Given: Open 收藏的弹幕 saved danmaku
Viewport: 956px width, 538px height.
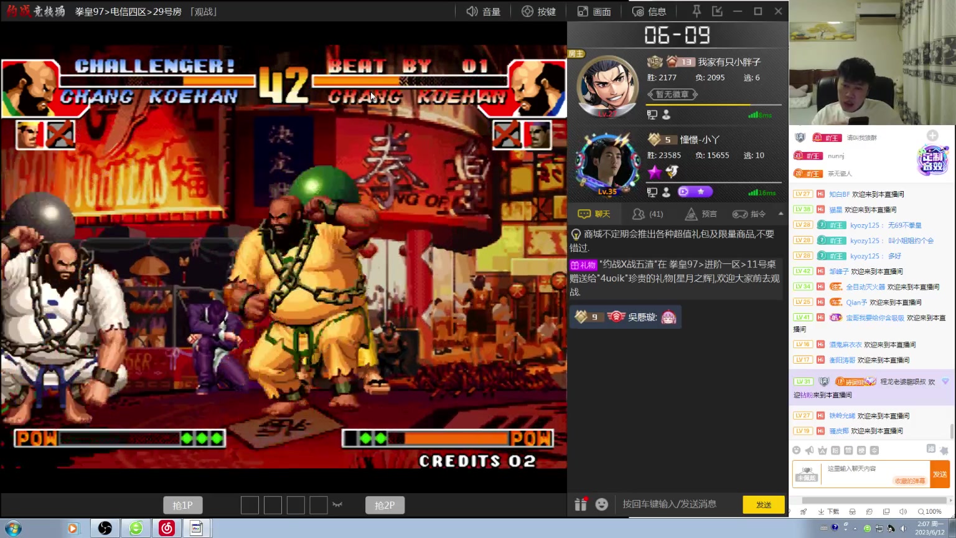Looking at the screenshot, I should [x=910, y=481].
